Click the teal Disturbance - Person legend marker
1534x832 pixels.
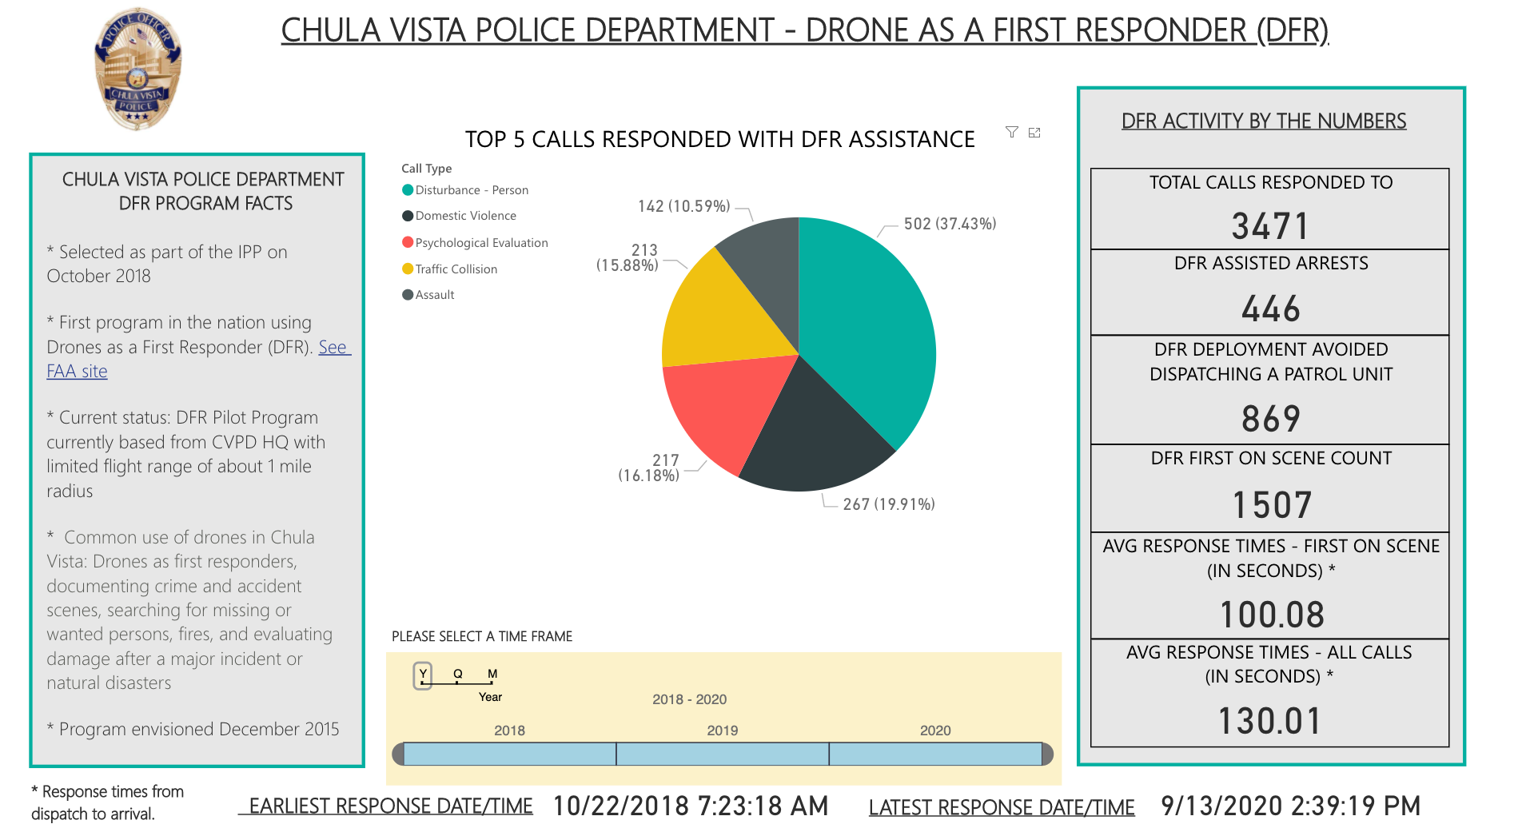tap(407, 190)
